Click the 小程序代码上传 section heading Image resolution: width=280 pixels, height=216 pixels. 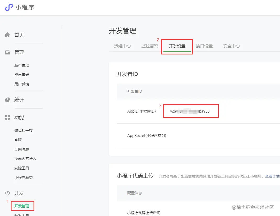coord(135,176)
